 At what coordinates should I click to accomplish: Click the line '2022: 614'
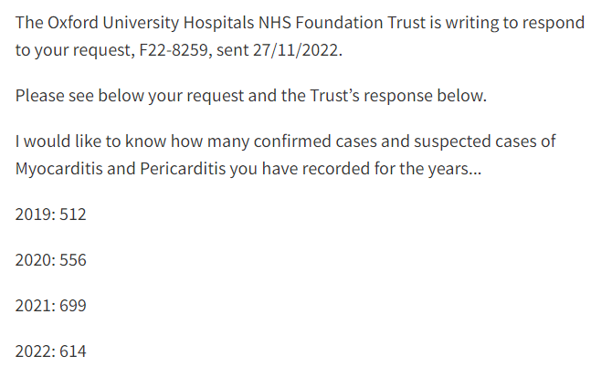(x=51, y=351)
